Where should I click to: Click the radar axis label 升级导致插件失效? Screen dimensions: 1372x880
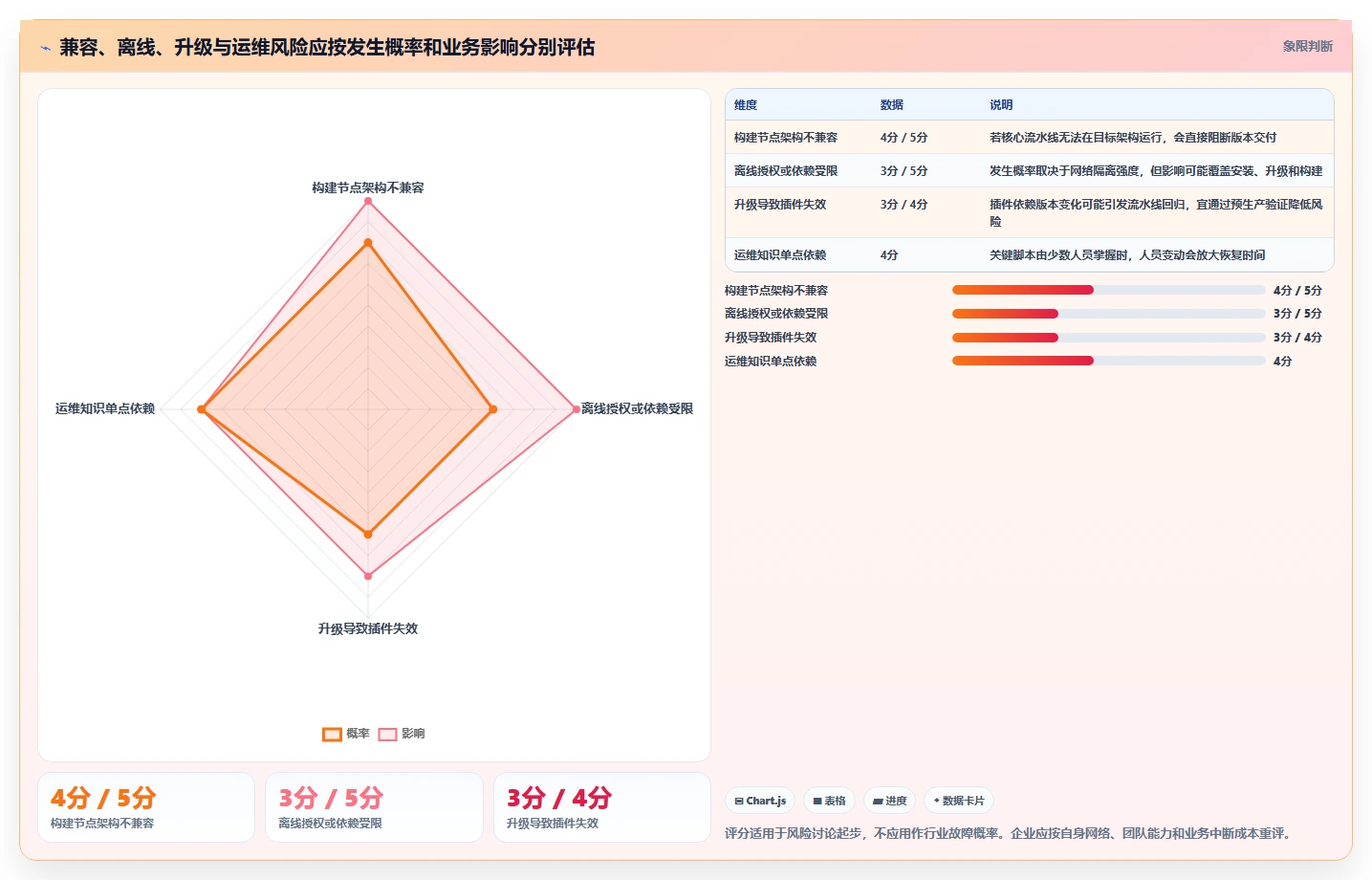[x=368, y=628]
